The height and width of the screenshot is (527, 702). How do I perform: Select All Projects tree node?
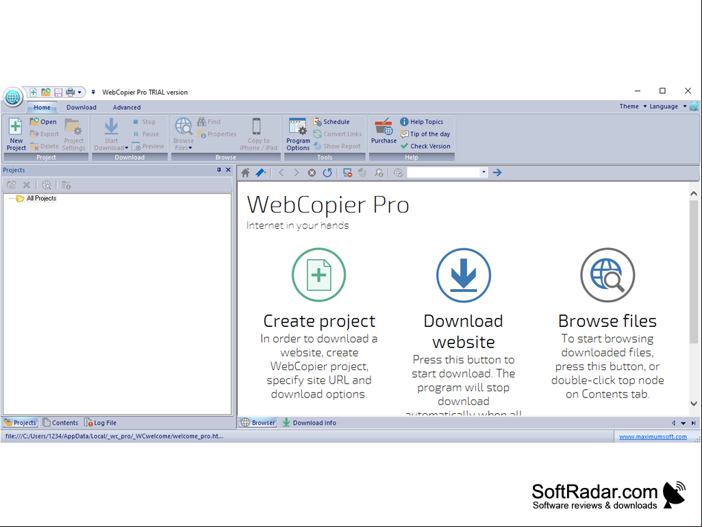pyautogui.click(x=41, y=198)
